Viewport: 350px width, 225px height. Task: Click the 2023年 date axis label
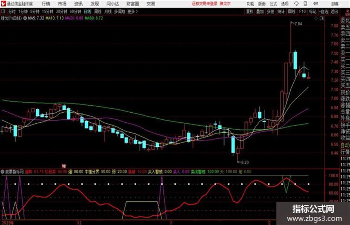pos(7,223)
